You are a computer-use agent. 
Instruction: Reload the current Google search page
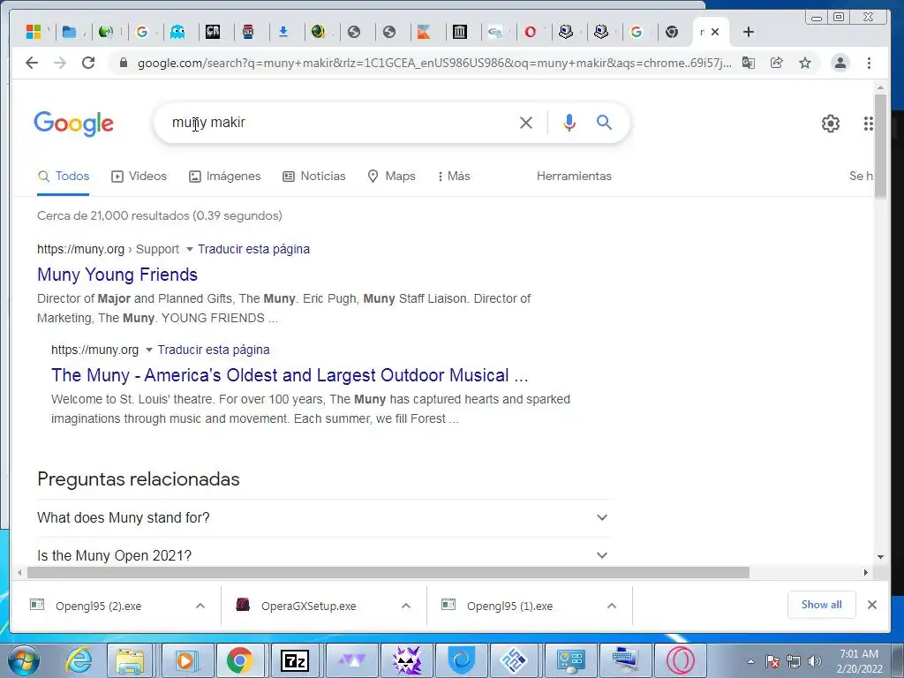point(88,63)
